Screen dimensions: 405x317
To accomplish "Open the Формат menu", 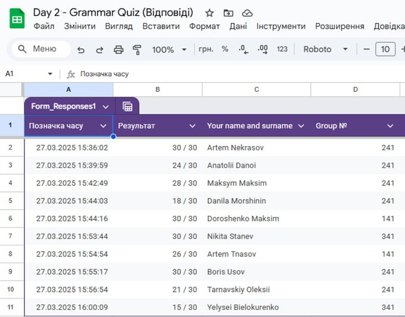I will 204,26.
